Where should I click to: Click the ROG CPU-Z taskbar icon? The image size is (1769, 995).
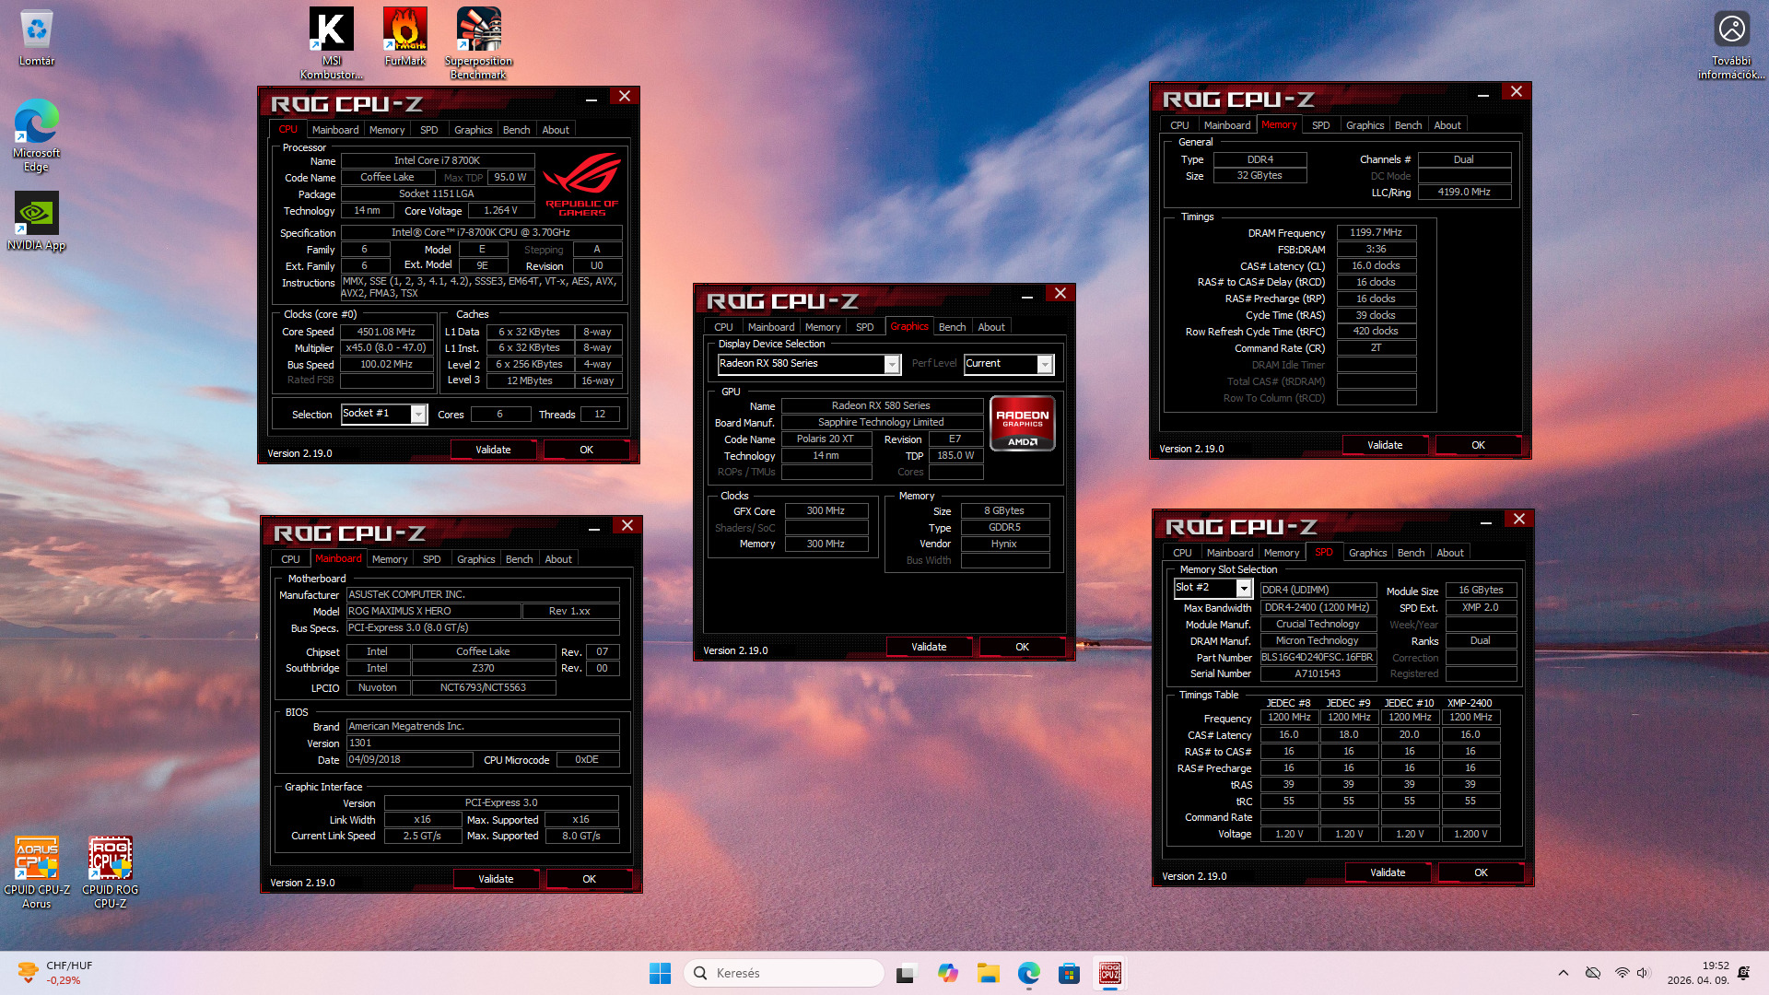(x=1109, y=973)
